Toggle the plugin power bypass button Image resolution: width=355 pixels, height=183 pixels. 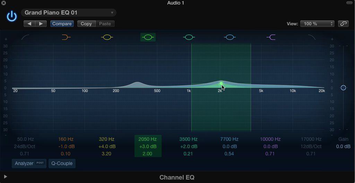[x=11, y=17]
